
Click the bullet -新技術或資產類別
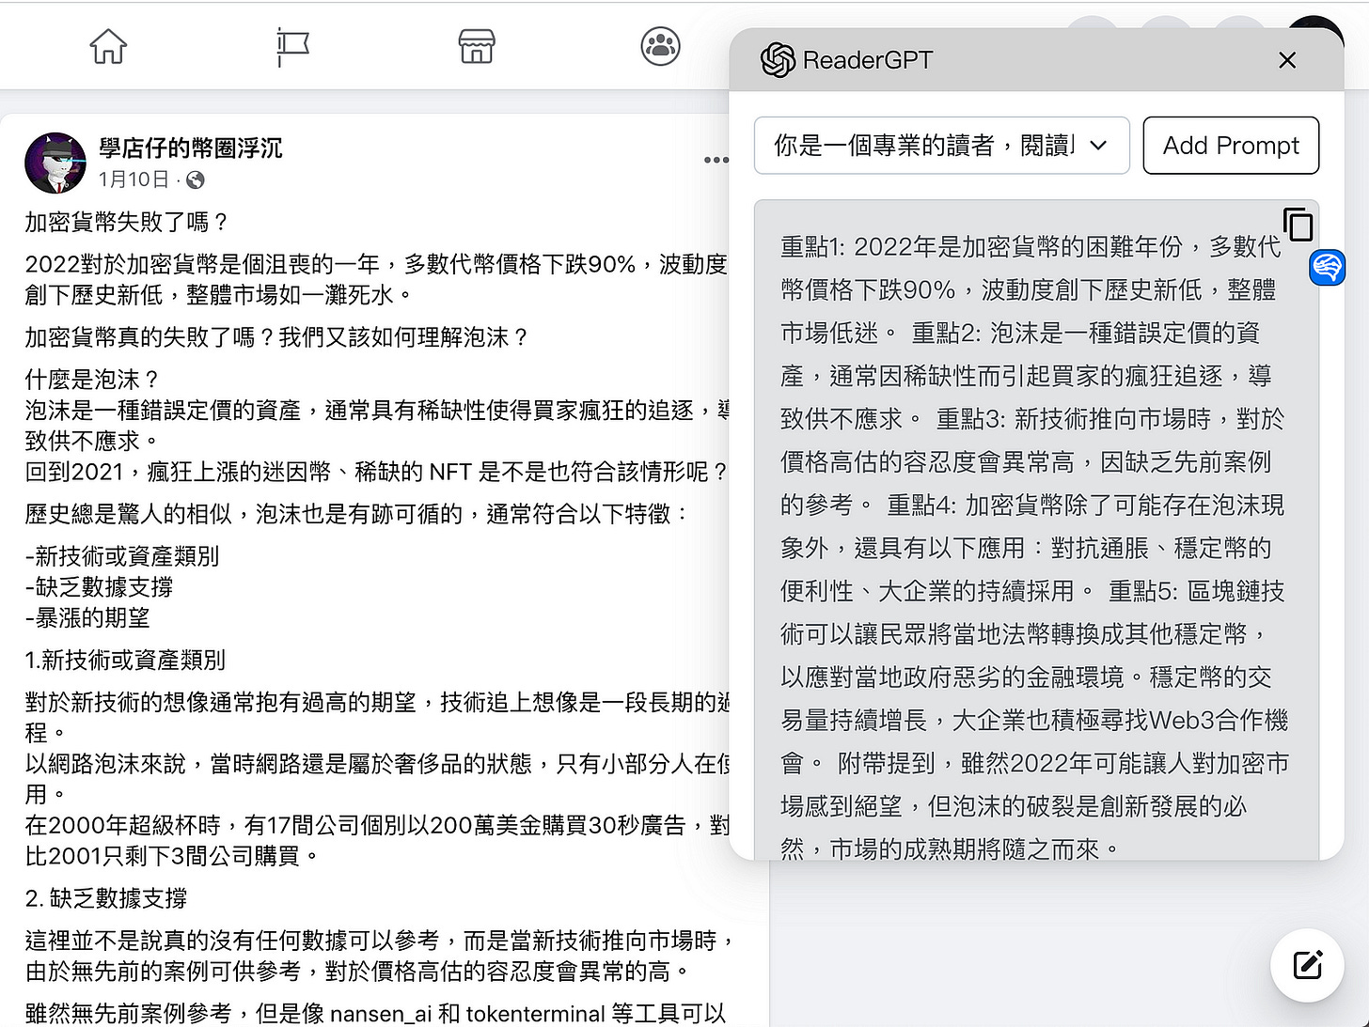coord(122,556)
